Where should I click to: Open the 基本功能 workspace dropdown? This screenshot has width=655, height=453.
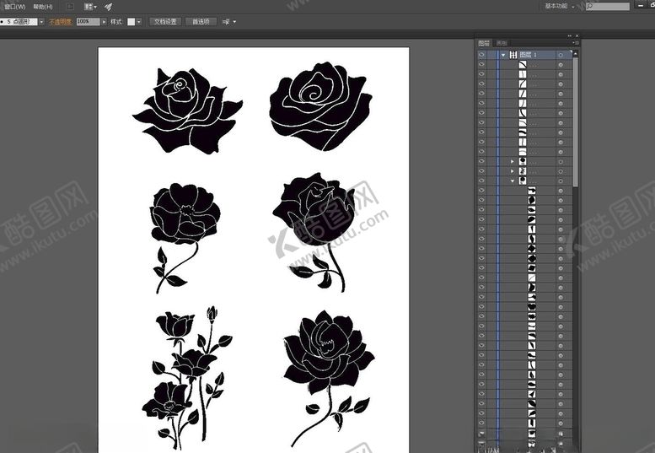coord(559,7)
